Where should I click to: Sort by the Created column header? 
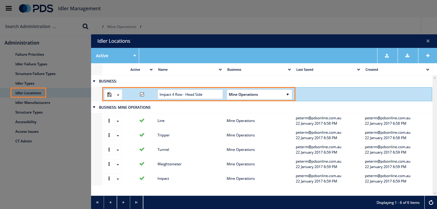(x=372, y=70)
